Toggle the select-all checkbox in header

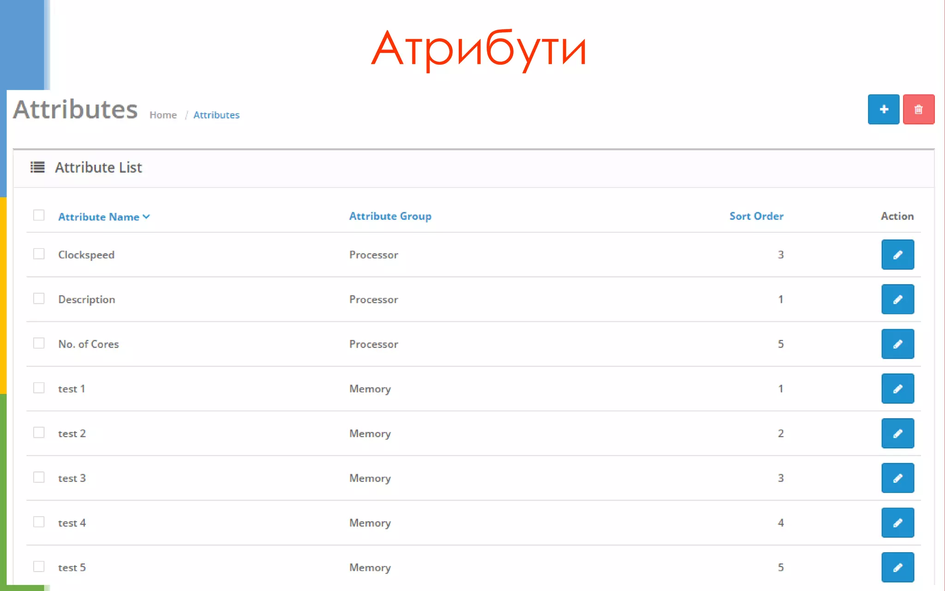point(39,215)
